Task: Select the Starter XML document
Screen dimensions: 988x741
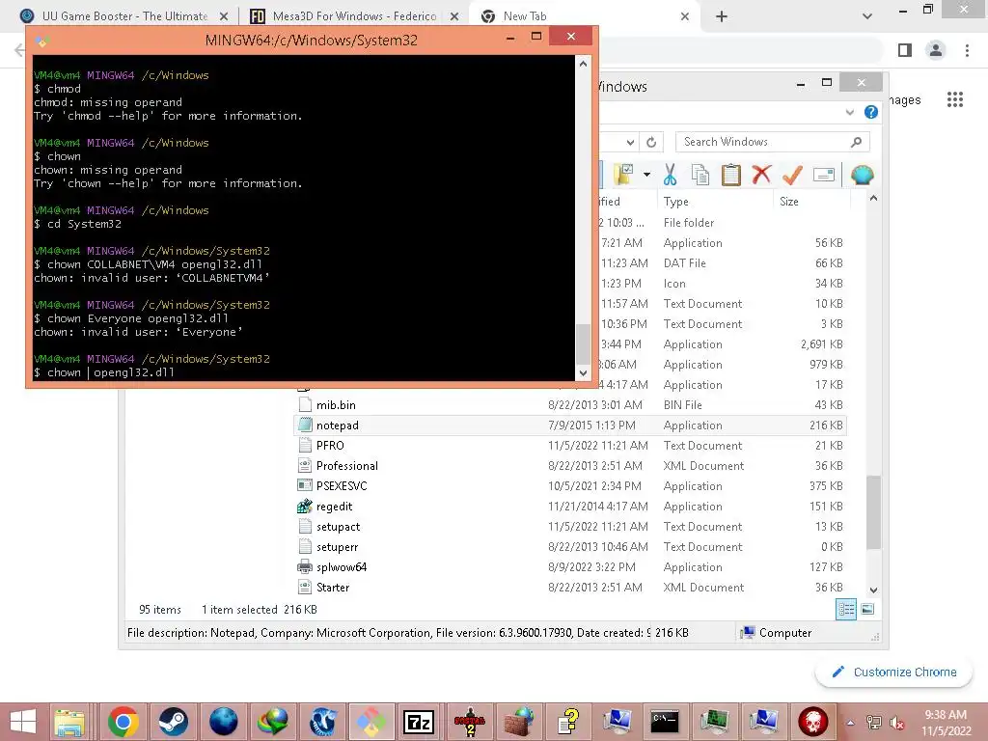Action: (x=332, y=588)
